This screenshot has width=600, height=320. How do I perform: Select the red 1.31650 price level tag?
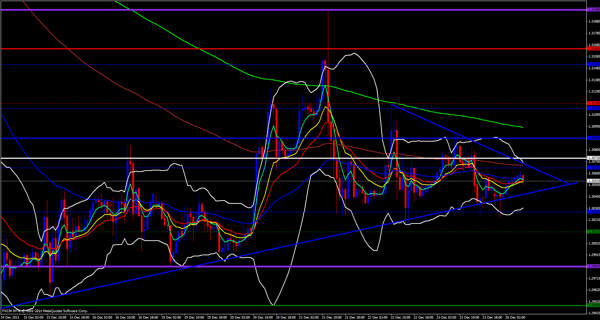(x=593, y=48)
